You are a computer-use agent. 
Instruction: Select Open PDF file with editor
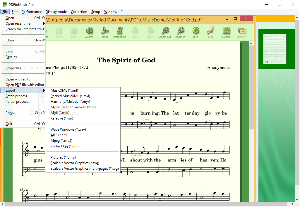pos(23,85)
